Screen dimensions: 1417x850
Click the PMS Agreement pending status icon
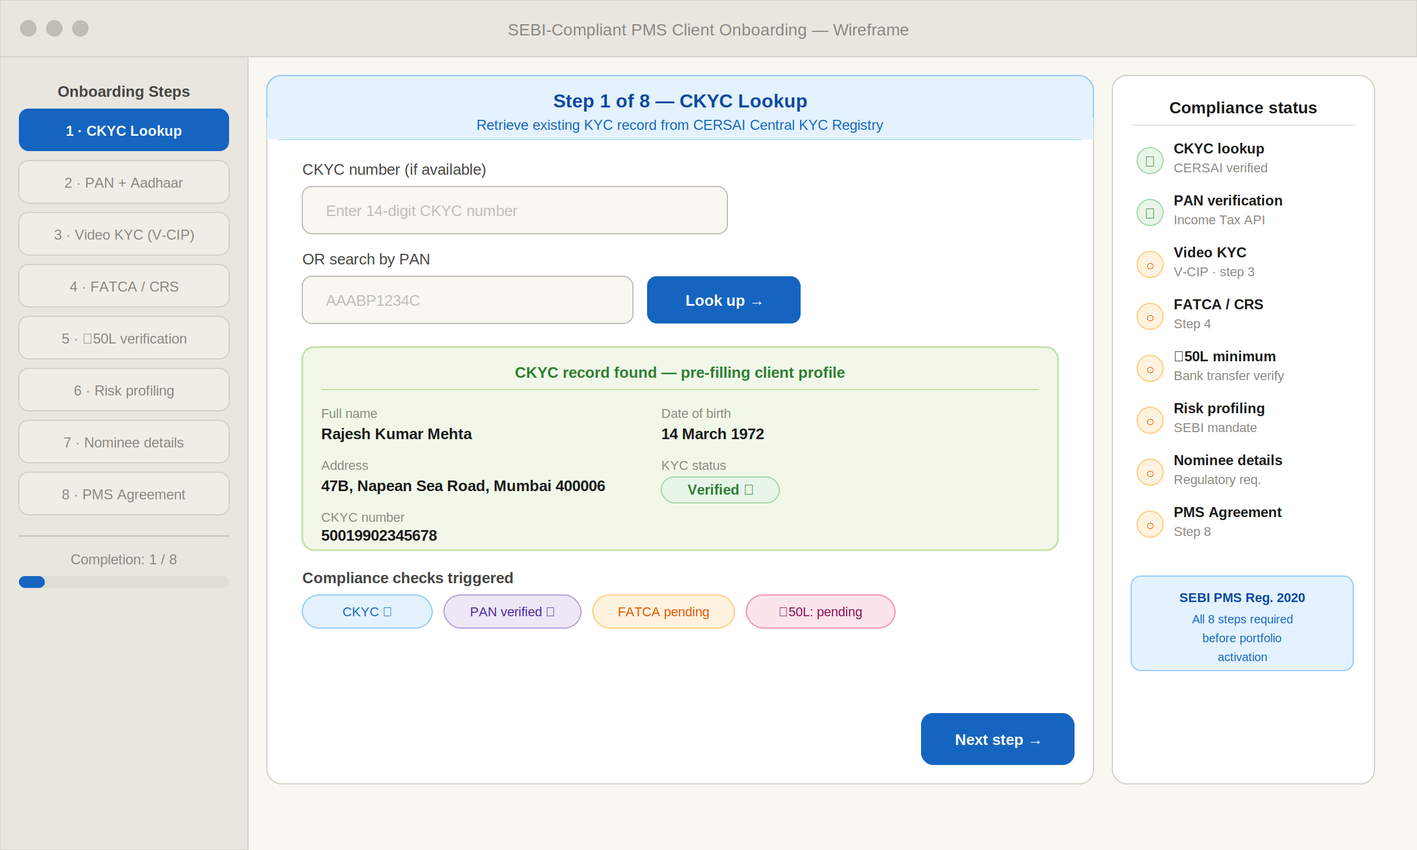pos(1150,524)
